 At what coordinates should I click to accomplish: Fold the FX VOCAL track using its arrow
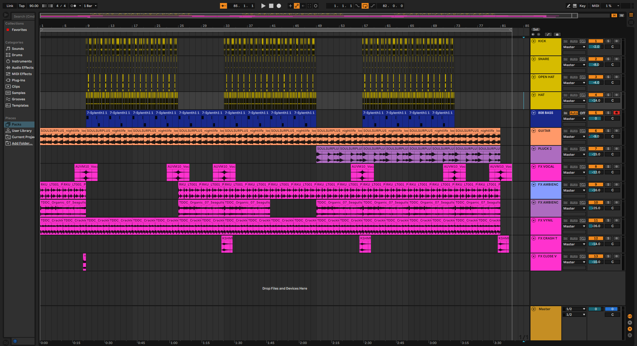pos(534,167)
